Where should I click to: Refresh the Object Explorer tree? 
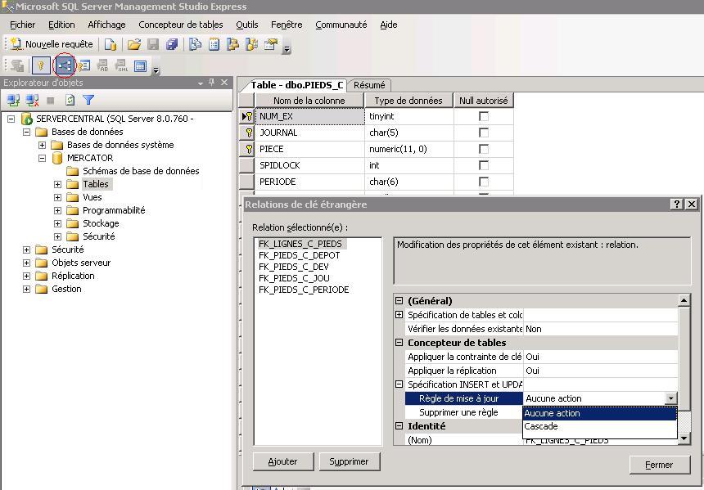click(70, 100)
